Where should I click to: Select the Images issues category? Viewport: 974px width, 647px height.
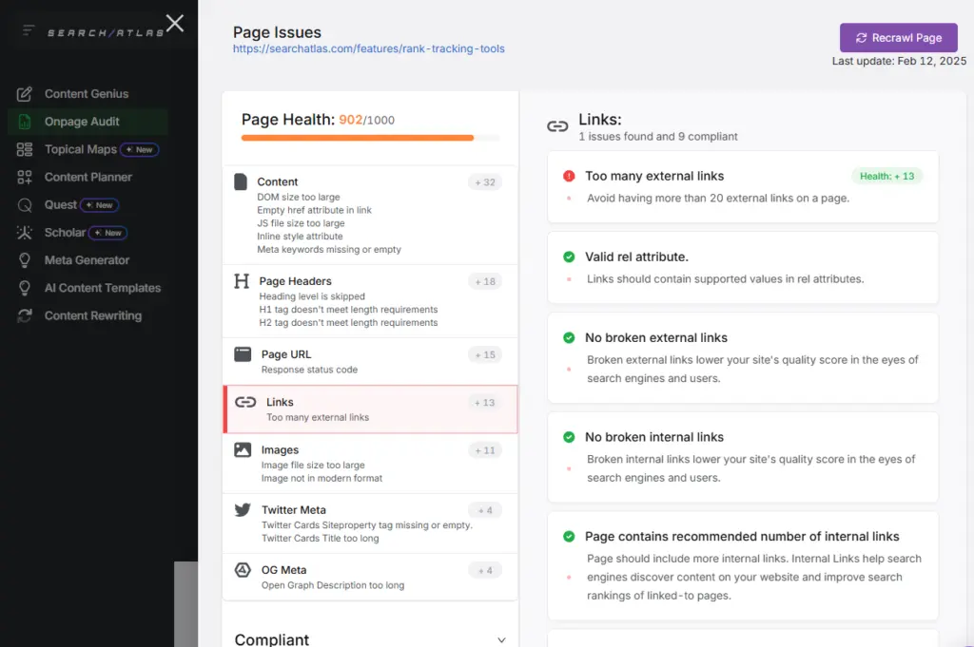click(x=370, y=464)
